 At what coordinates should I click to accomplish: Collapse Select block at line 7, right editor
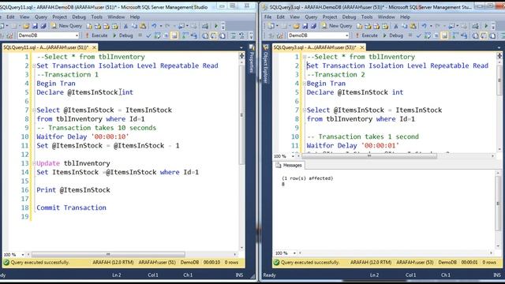(x=305, y=110)
